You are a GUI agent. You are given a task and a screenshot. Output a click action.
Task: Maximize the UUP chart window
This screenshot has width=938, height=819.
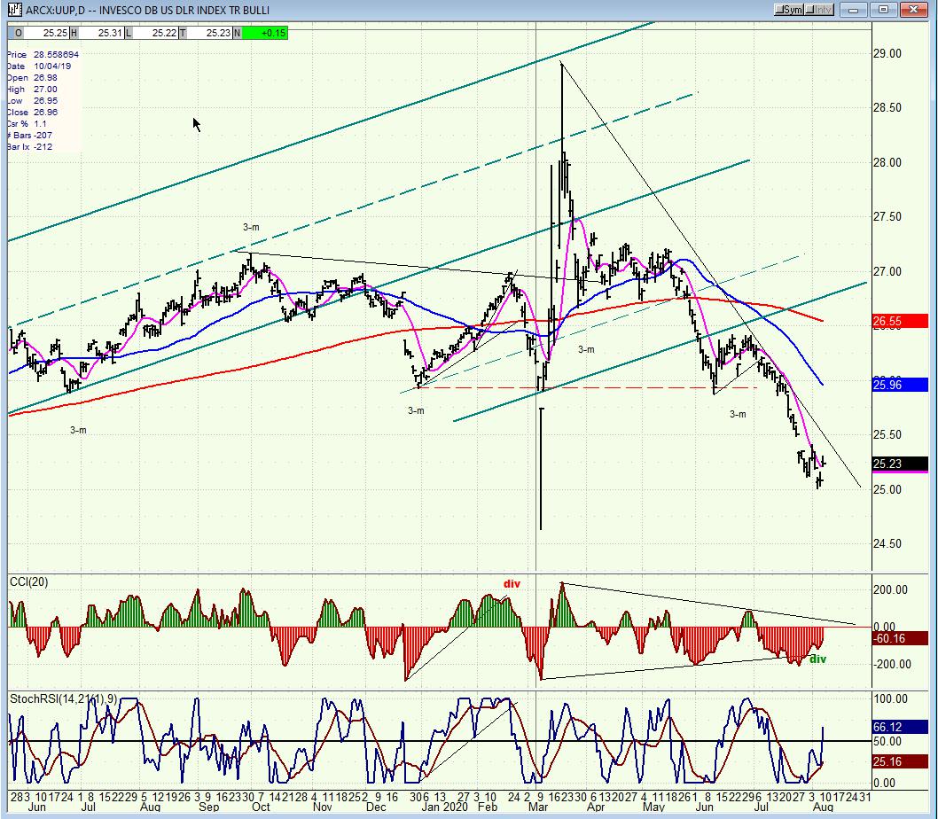[x=884, y=10]
